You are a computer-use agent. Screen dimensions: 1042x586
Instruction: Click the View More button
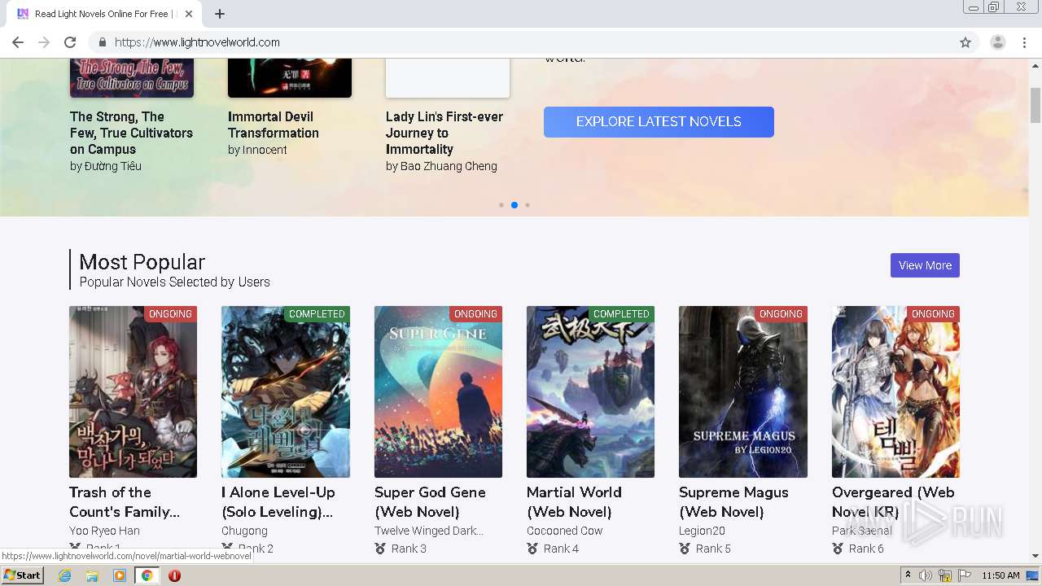[925, 265]
